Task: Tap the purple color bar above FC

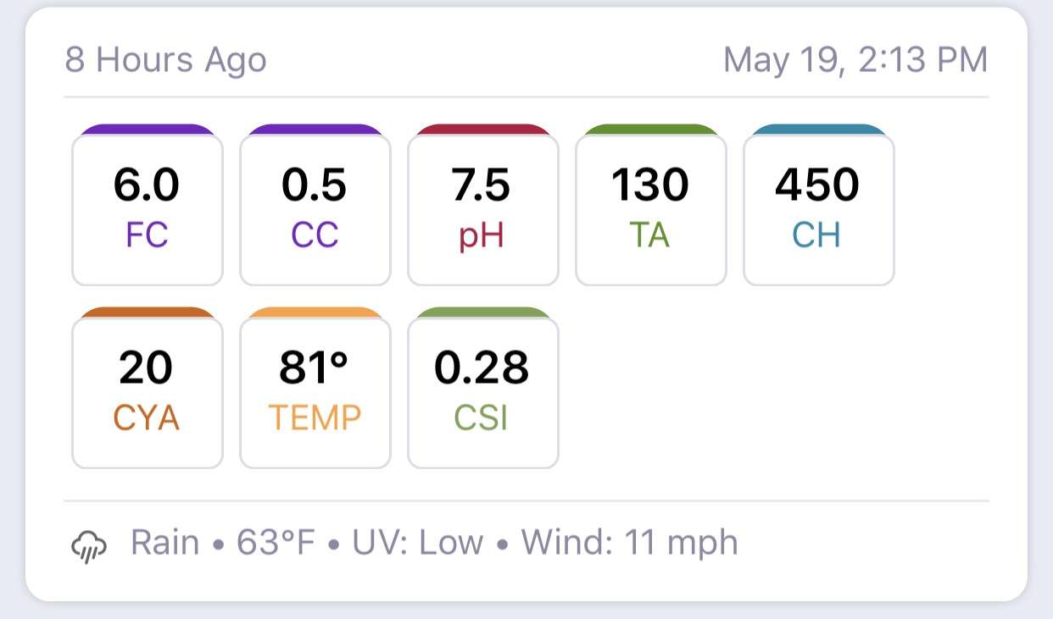Action: click(x=148, y=130)
